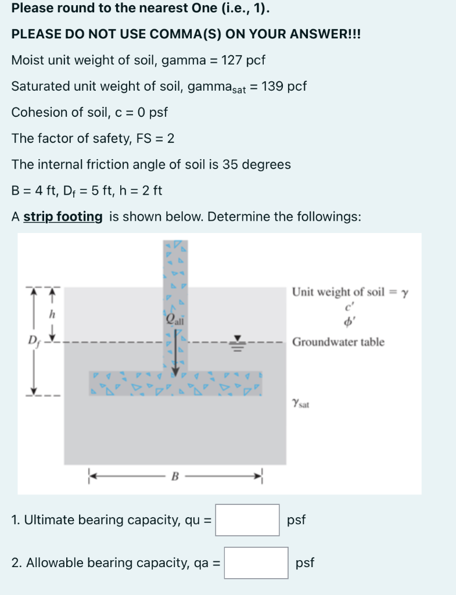Click the psf label next to qa field
Image resolution: width=456 pixels, height=595 pixels.
[305, 562]
